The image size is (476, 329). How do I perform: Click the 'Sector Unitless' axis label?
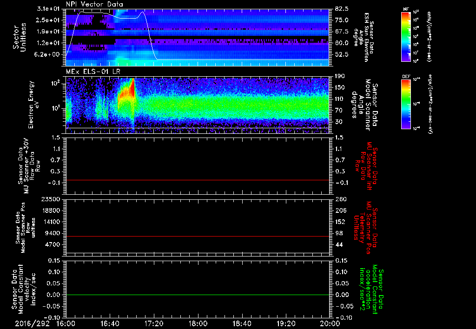point(20,37)
